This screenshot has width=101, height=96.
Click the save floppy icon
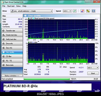pos(93,11)
